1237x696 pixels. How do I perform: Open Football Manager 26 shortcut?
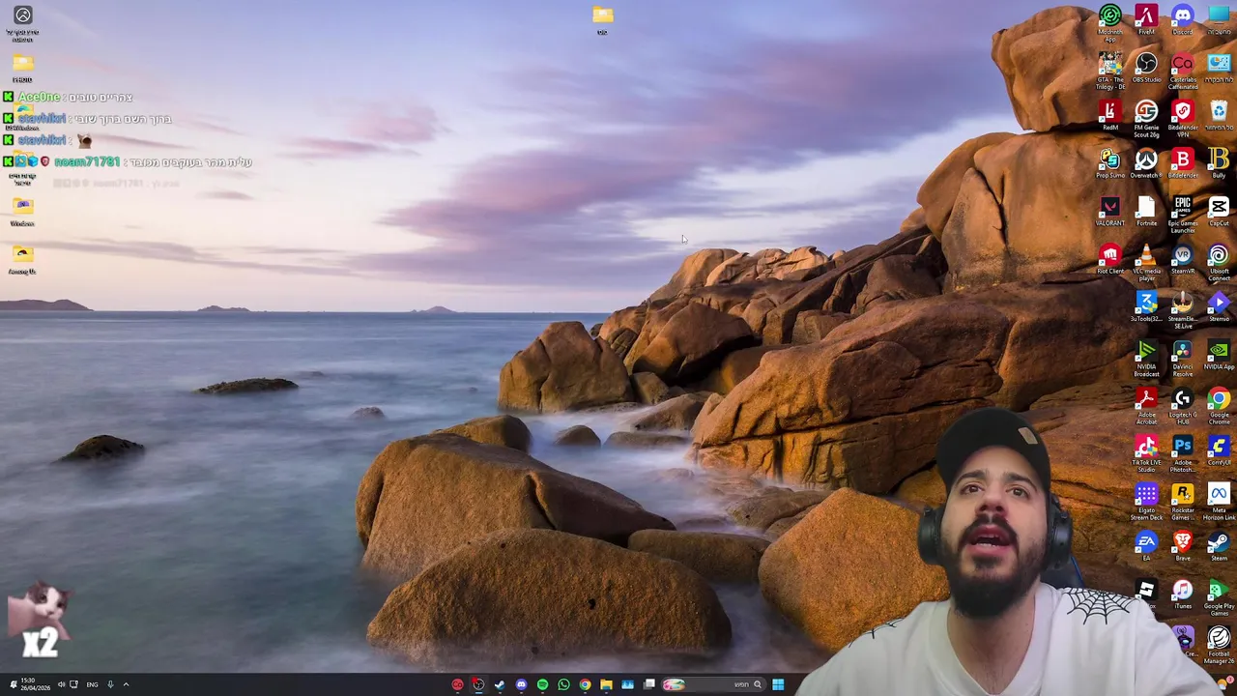coord(1219,647)
